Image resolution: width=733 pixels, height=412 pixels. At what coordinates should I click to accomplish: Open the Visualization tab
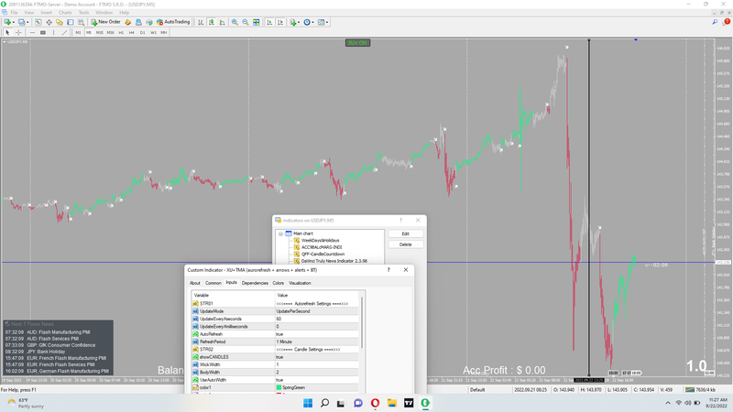(x=300, y=283)
